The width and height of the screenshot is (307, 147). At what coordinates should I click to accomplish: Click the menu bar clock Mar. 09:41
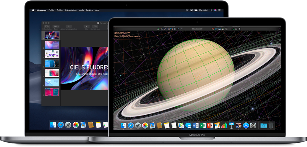tap(204, 10)
